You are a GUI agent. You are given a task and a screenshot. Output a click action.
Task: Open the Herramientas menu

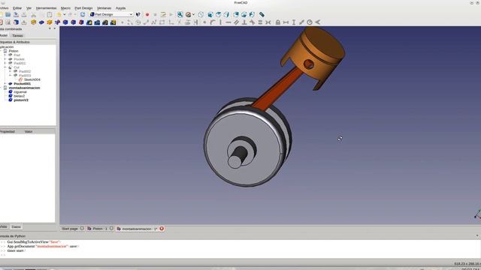(46, 8)
